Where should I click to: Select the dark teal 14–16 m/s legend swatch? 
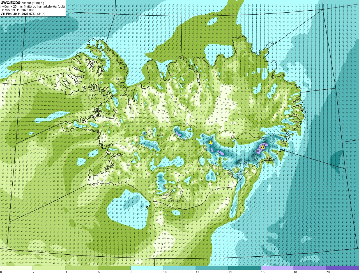click(245, 268)
